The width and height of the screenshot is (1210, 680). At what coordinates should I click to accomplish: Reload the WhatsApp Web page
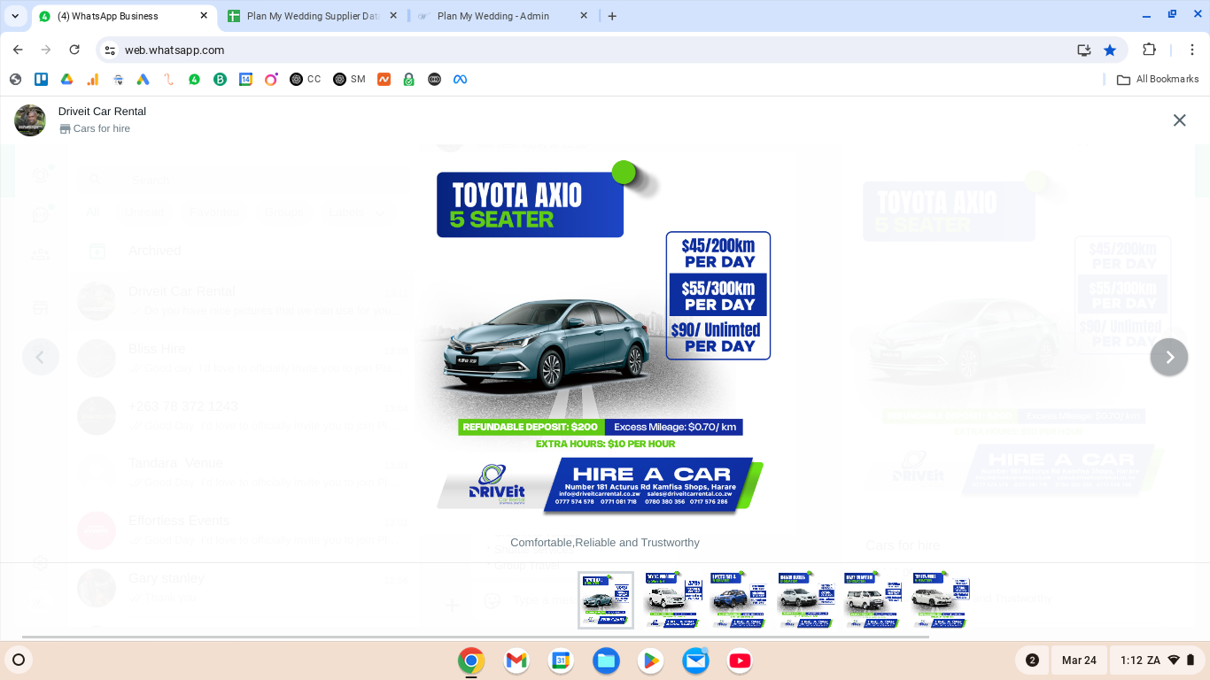tap(74, 50)
